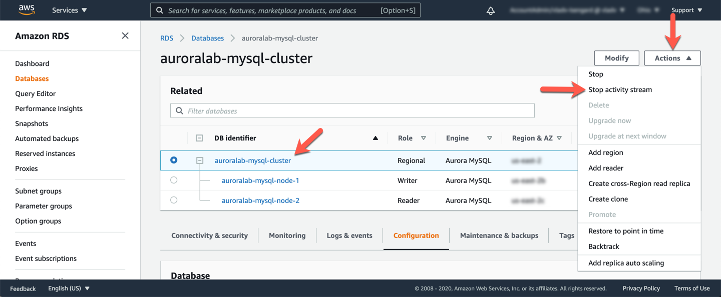
Task: Select the auroralab-mysql-node-1 radio button
Action: point(174,180)
